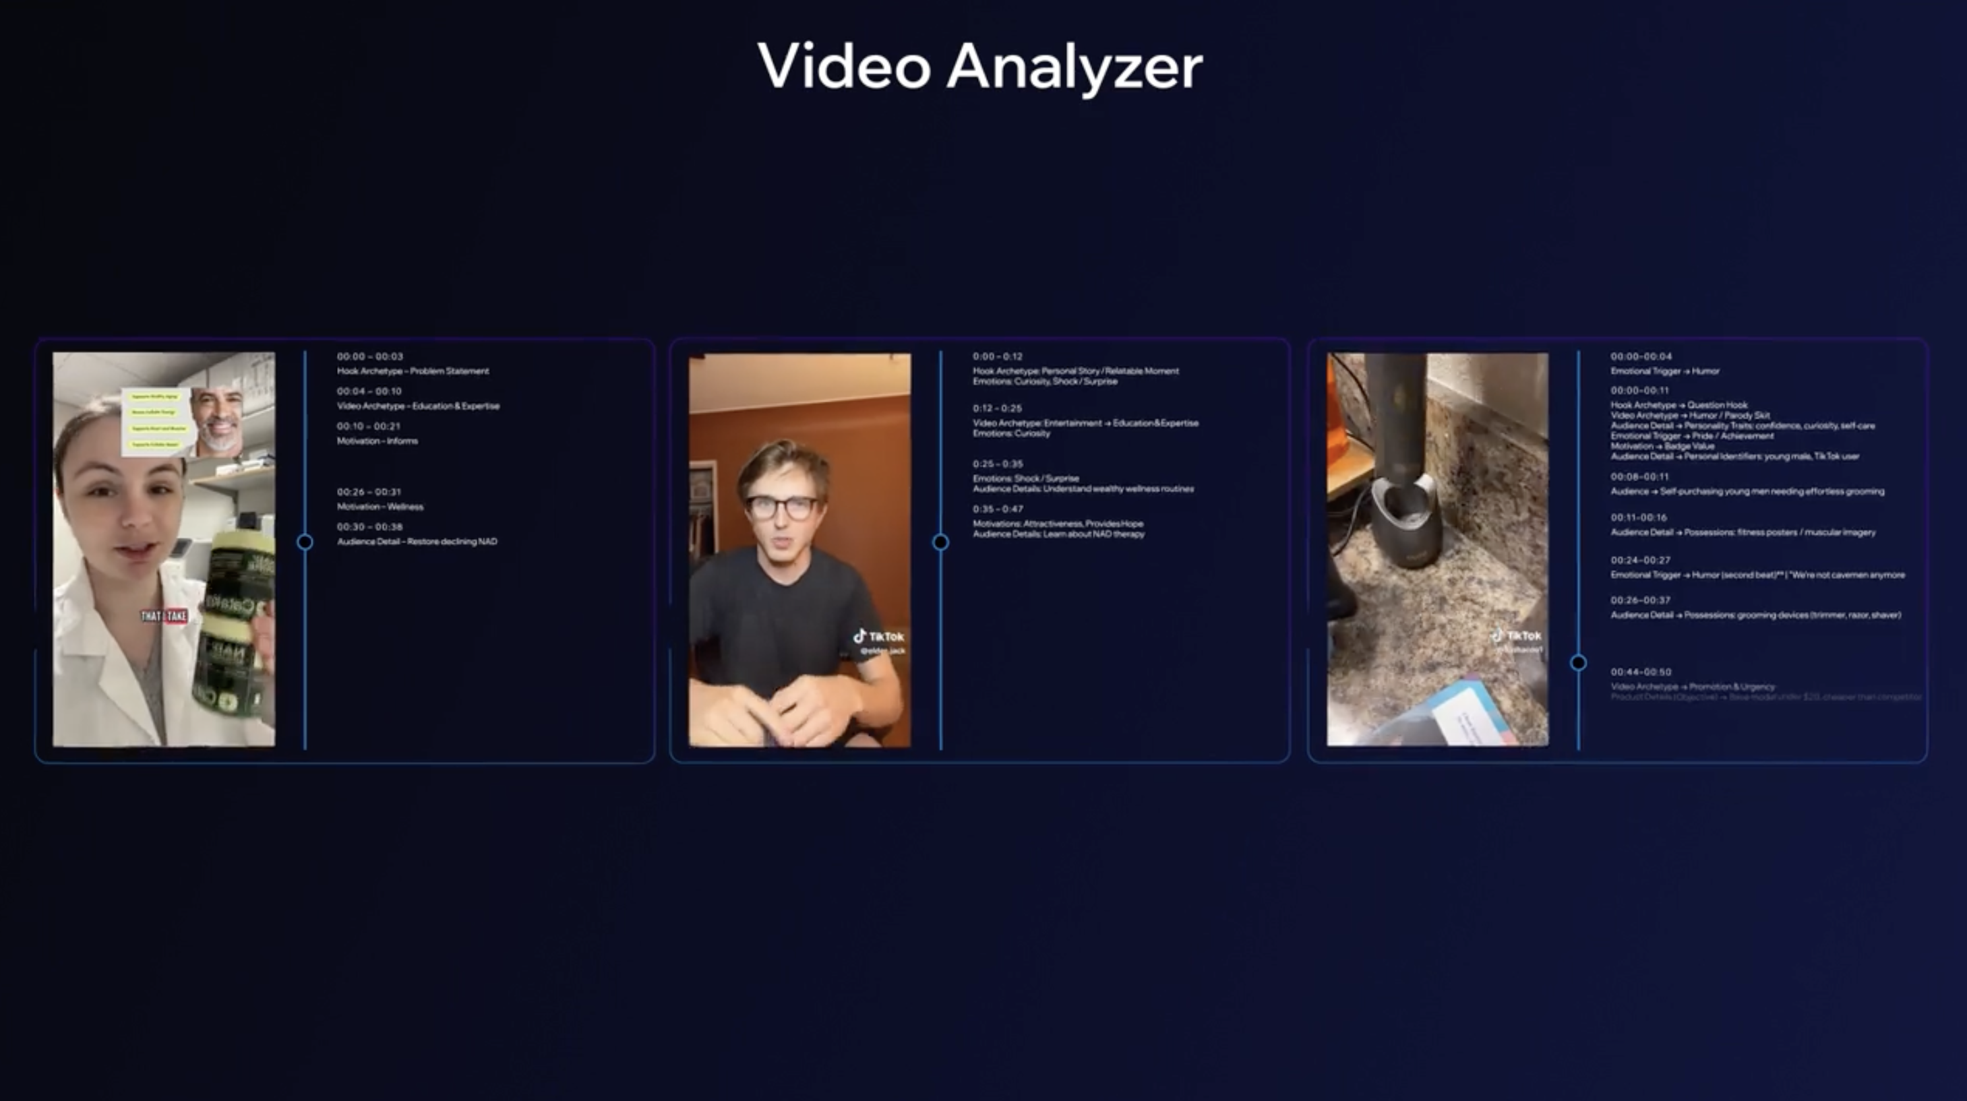The image size is (1967, 1101).
Task: Click the Video Analyzer title heading
Action: click(979, 67)
